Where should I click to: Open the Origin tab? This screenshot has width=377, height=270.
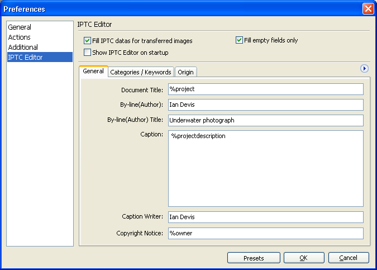(x=185, y=72)
